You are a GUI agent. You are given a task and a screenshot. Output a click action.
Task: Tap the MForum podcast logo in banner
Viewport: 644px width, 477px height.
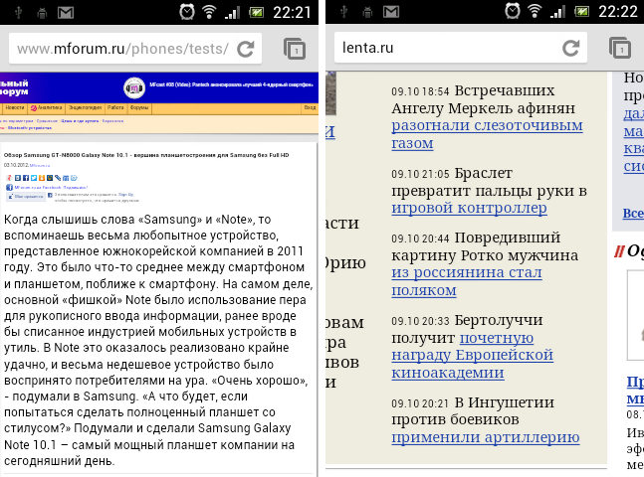tap(133, 86)
